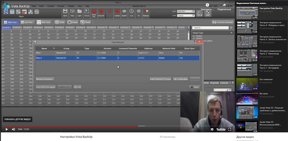This screenshot has height=141, width=288.
Task: Mute the video with speaker icon
Action: pos(13,129)
